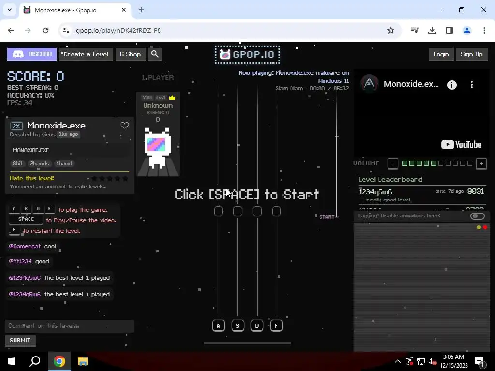Click the D key button at lane bottom
The width and height of the screenshot is (495, 371).
click(x=257, y=326)
